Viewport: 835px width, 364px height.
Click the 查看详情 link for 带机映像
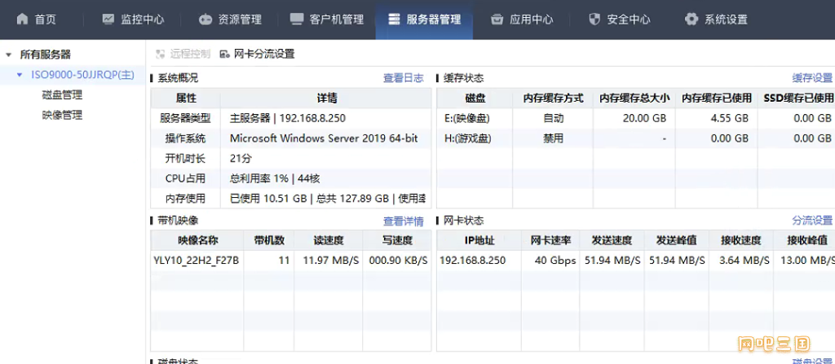click(403, 221)
